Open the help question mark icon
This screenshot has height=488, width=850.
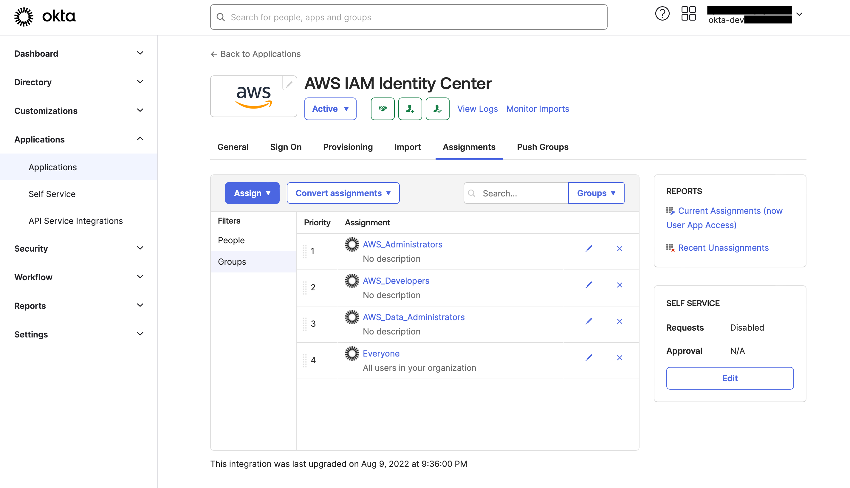pos(662,14)
